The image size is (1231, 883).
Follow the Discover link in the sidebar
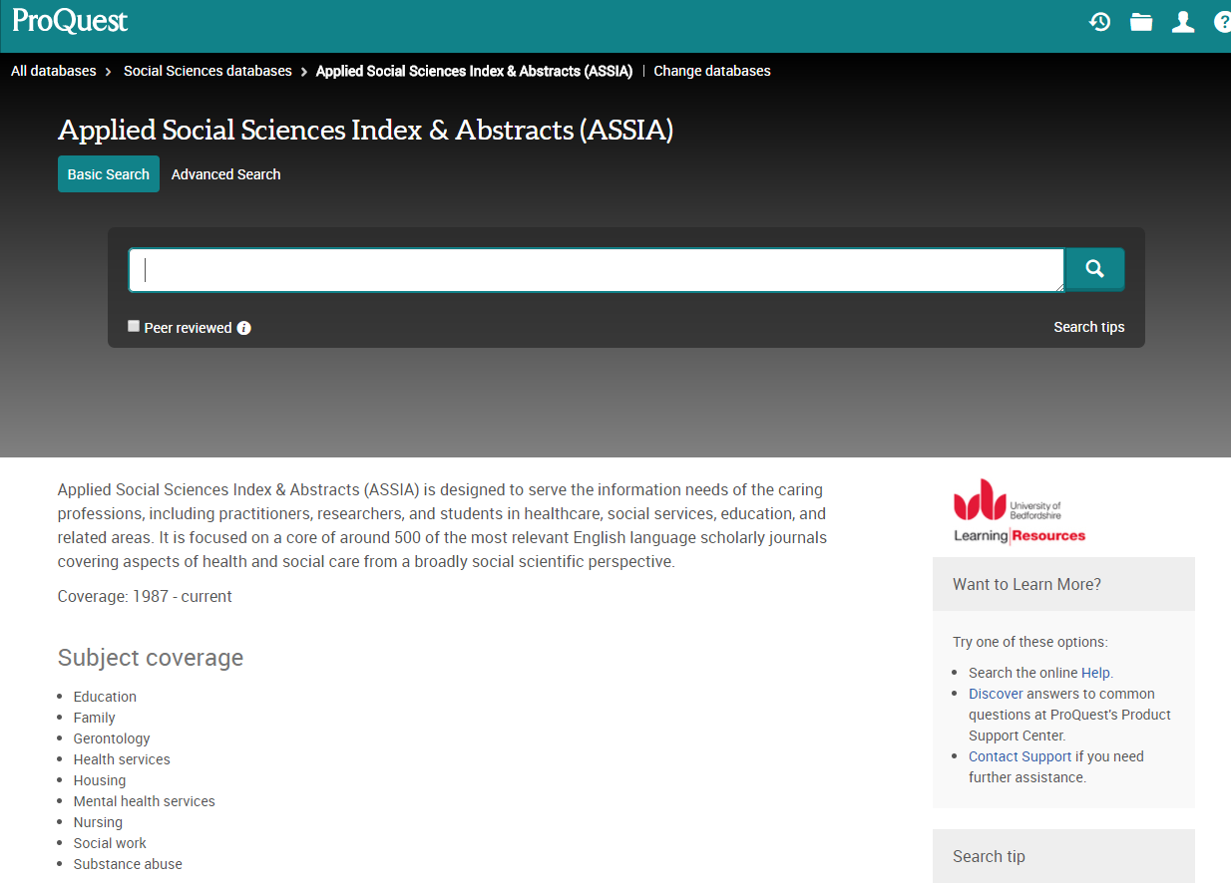tap(996, 694)
